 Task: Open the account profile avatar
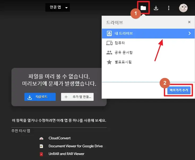pos(183,8)
